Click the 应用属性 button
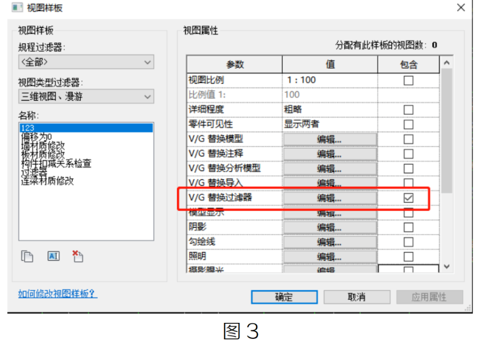Screen dimensions: 482x342 (x=429, y=297)
